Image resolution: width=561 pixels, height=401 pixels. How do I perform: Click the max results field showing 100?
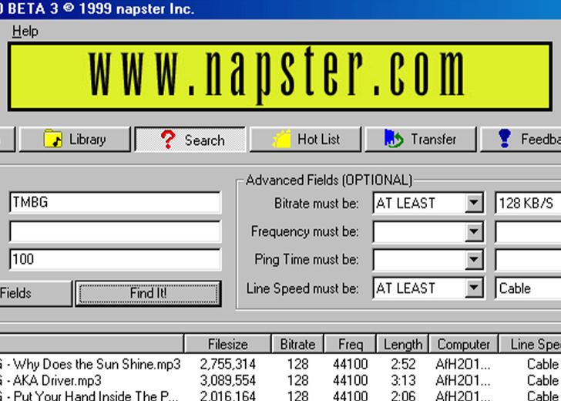click(116, 259)
